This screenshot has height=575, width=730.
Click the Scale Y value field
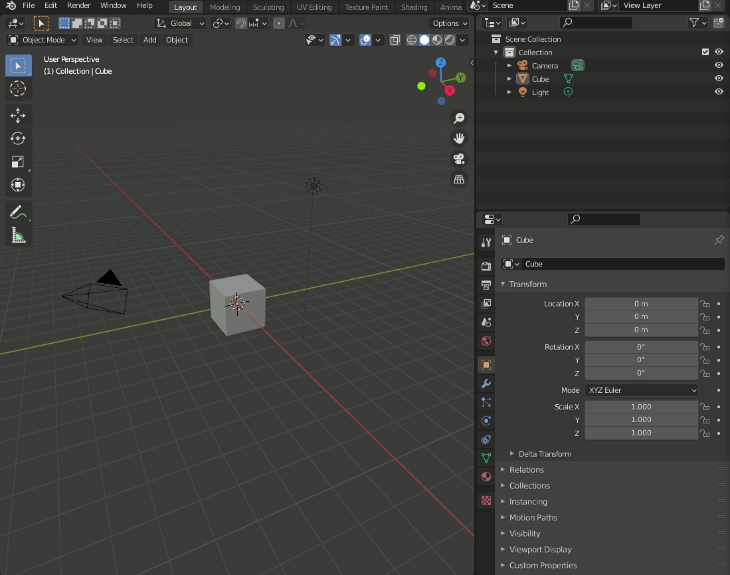(642, 420)
